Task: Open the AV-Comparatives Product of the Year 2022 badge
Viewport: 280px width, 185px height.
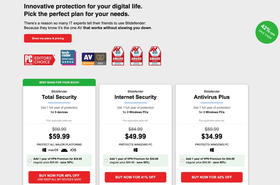Action: pyautogui.click(x=94, y=58)
